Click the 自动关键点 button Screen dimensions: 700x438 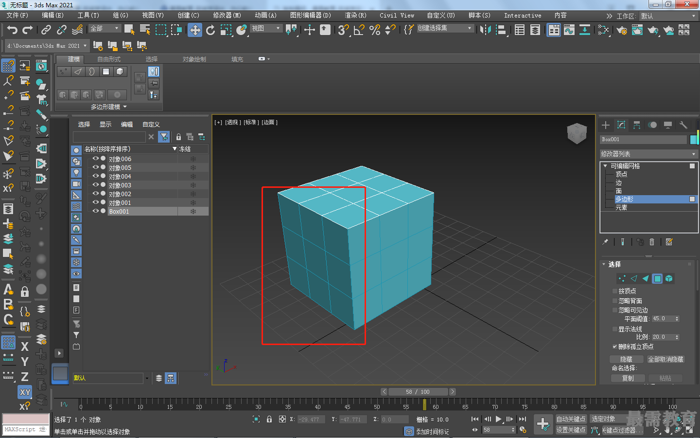click(571, 419)
